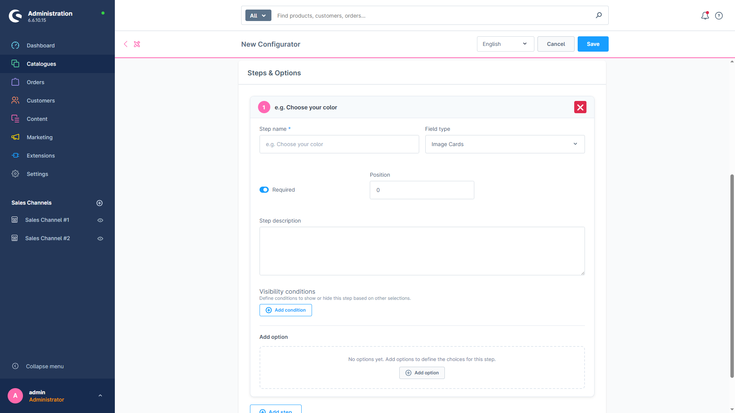Image resolution: width=735 pixels, height=413 pixels.
Task: Click the admin avatar circle
Action: click(x=15, y=396)
